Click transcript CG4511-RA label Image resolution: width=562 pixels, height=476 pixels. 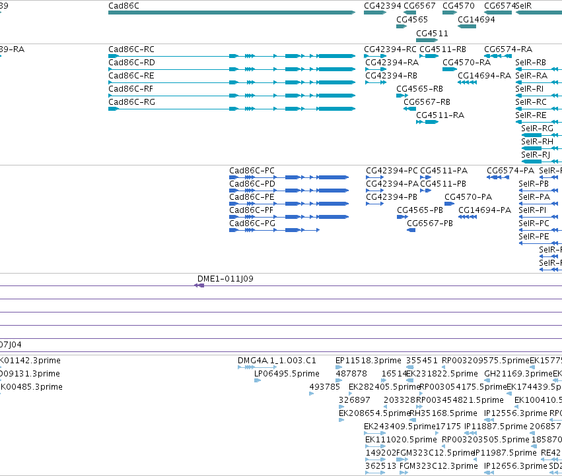click(440, 115)
